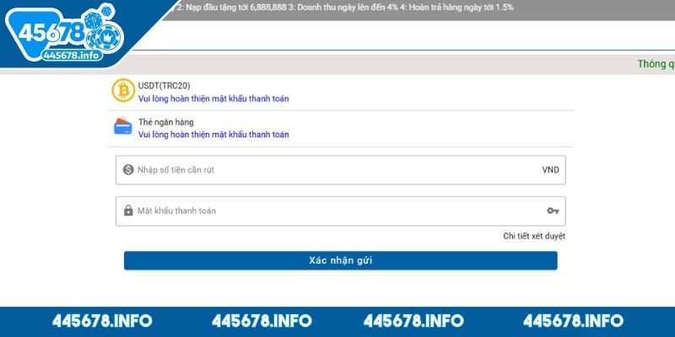Focus the Mật khẩu thanh toán field

coord(329,211)
